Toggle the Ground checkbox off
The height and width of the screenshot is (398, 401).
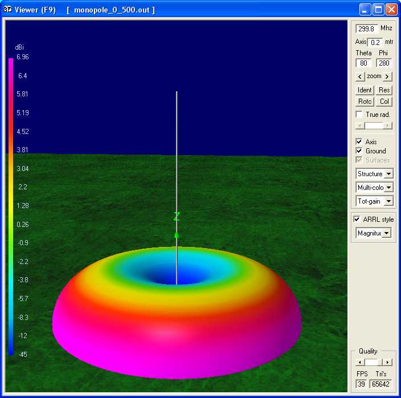[x=359, y=151]
